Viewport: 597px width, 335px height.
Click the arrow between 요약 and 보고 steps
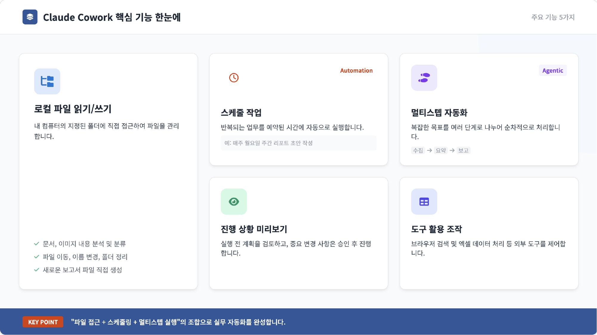point(452,150)
